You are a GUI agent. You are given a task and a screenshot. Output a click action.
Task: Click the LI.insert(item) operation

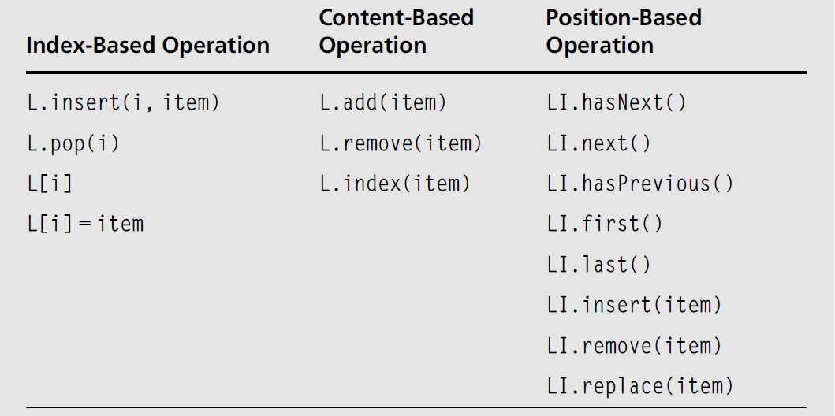634,305
